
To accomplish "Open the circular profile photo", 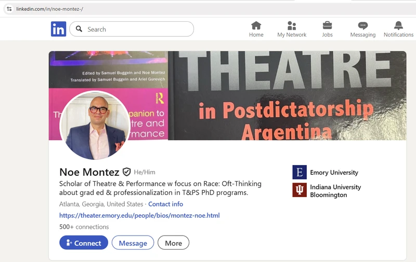I will (x=95, y=126).
